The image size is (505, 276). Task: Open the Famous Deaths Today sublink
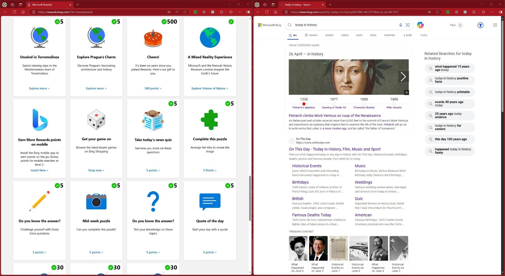point(312,215)
